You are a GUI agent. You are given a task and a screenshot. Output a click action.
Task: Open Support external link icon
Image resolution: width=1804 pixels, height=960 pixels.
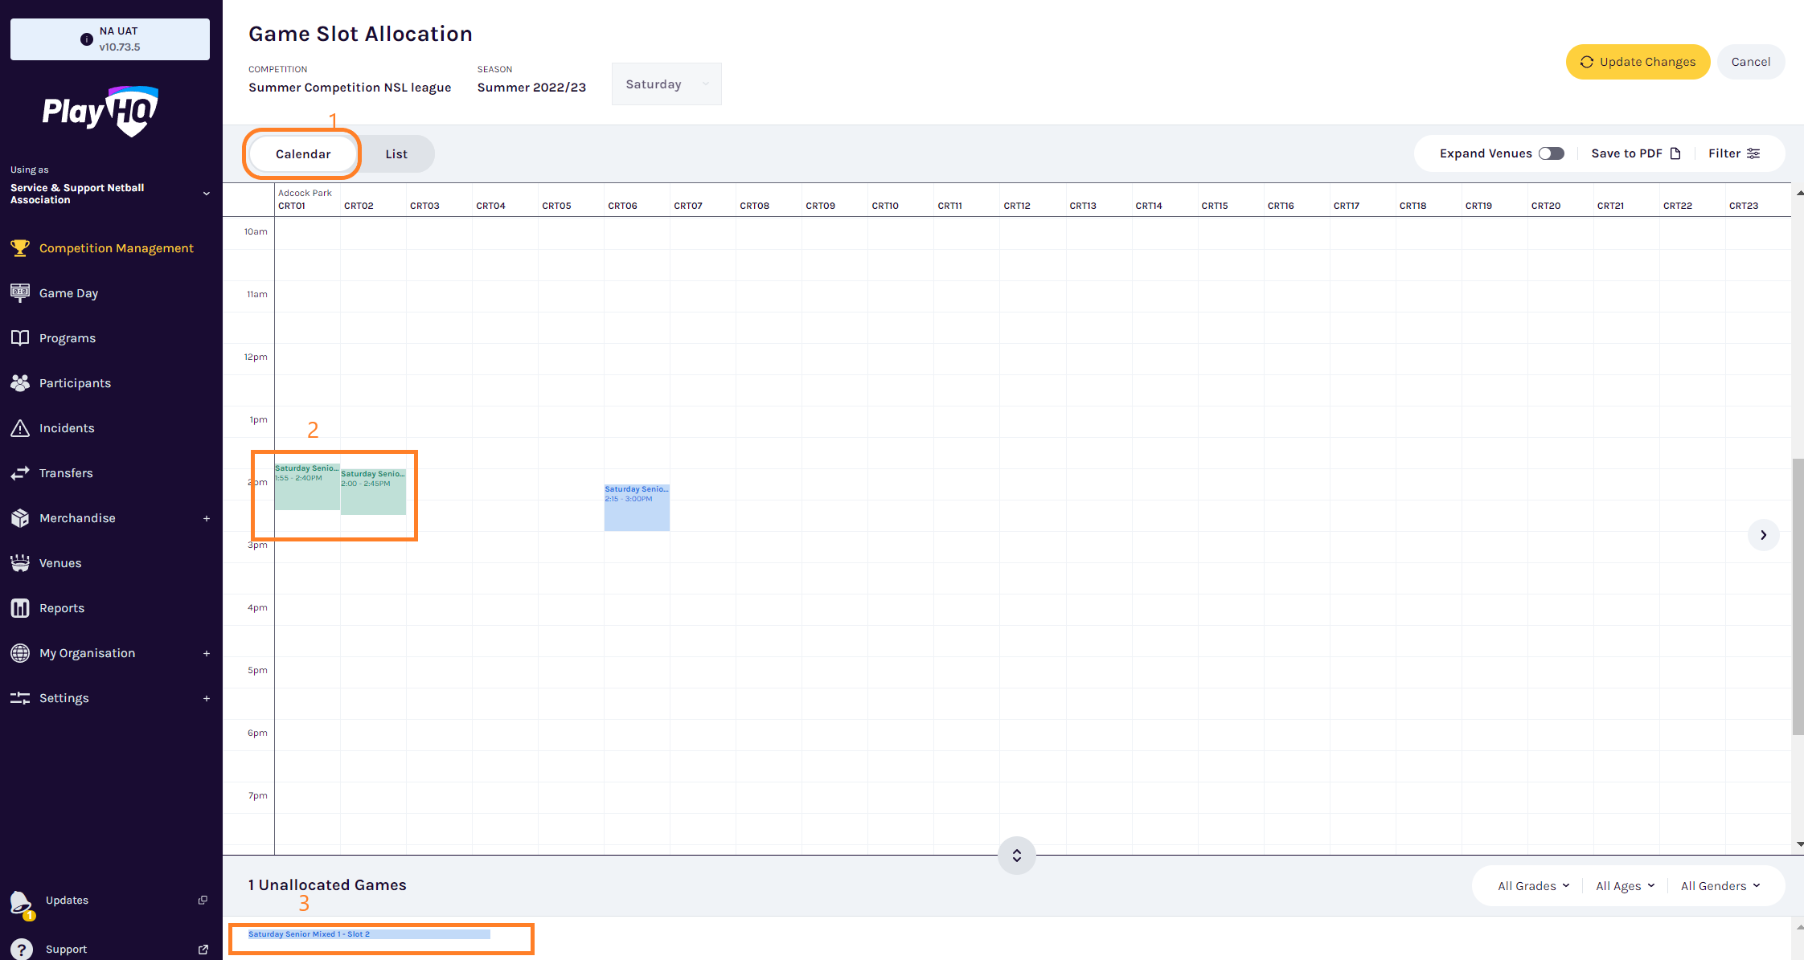(203, 950)
